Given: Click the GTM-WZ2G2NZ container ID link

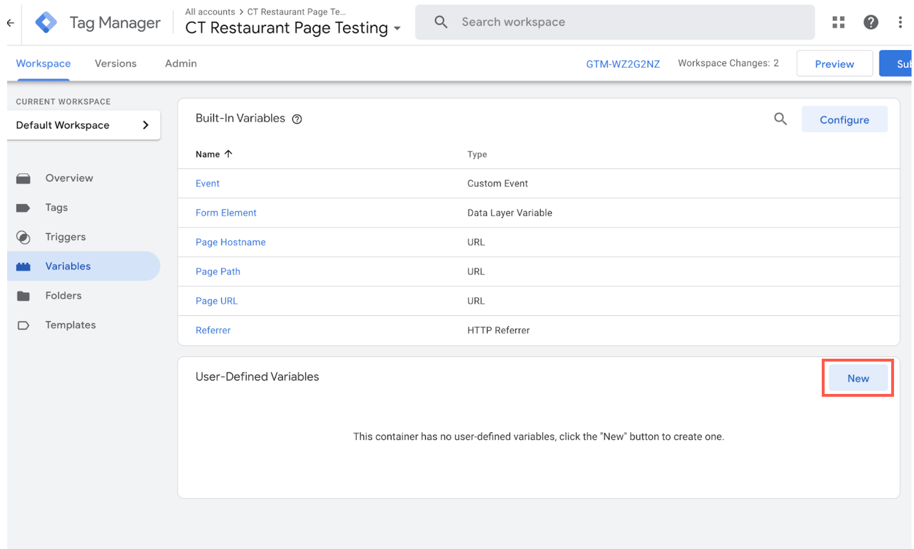Looking at the screenshot, I should 623,64.
